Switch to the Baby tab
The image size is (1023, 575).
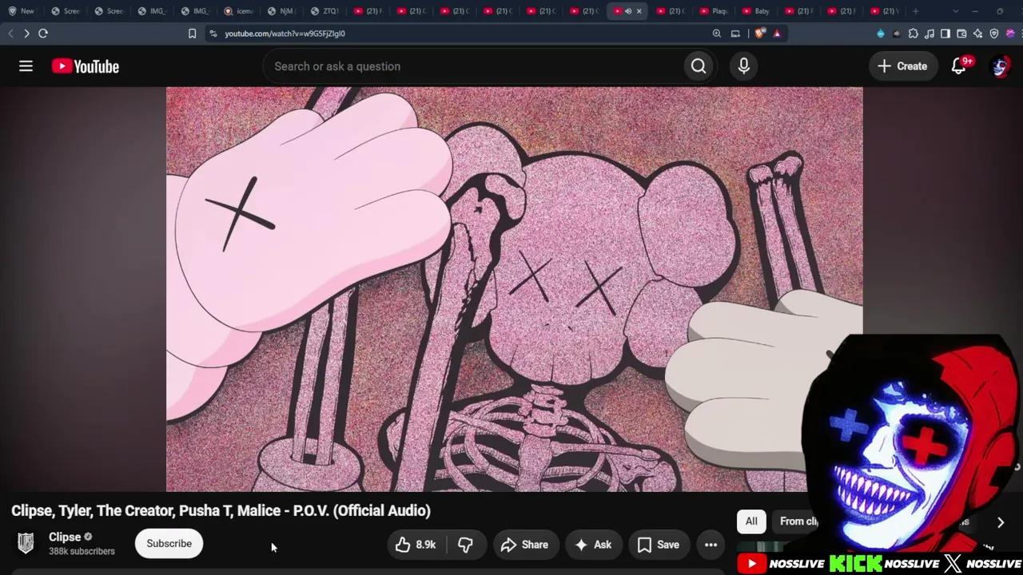(x=756, y=11)
